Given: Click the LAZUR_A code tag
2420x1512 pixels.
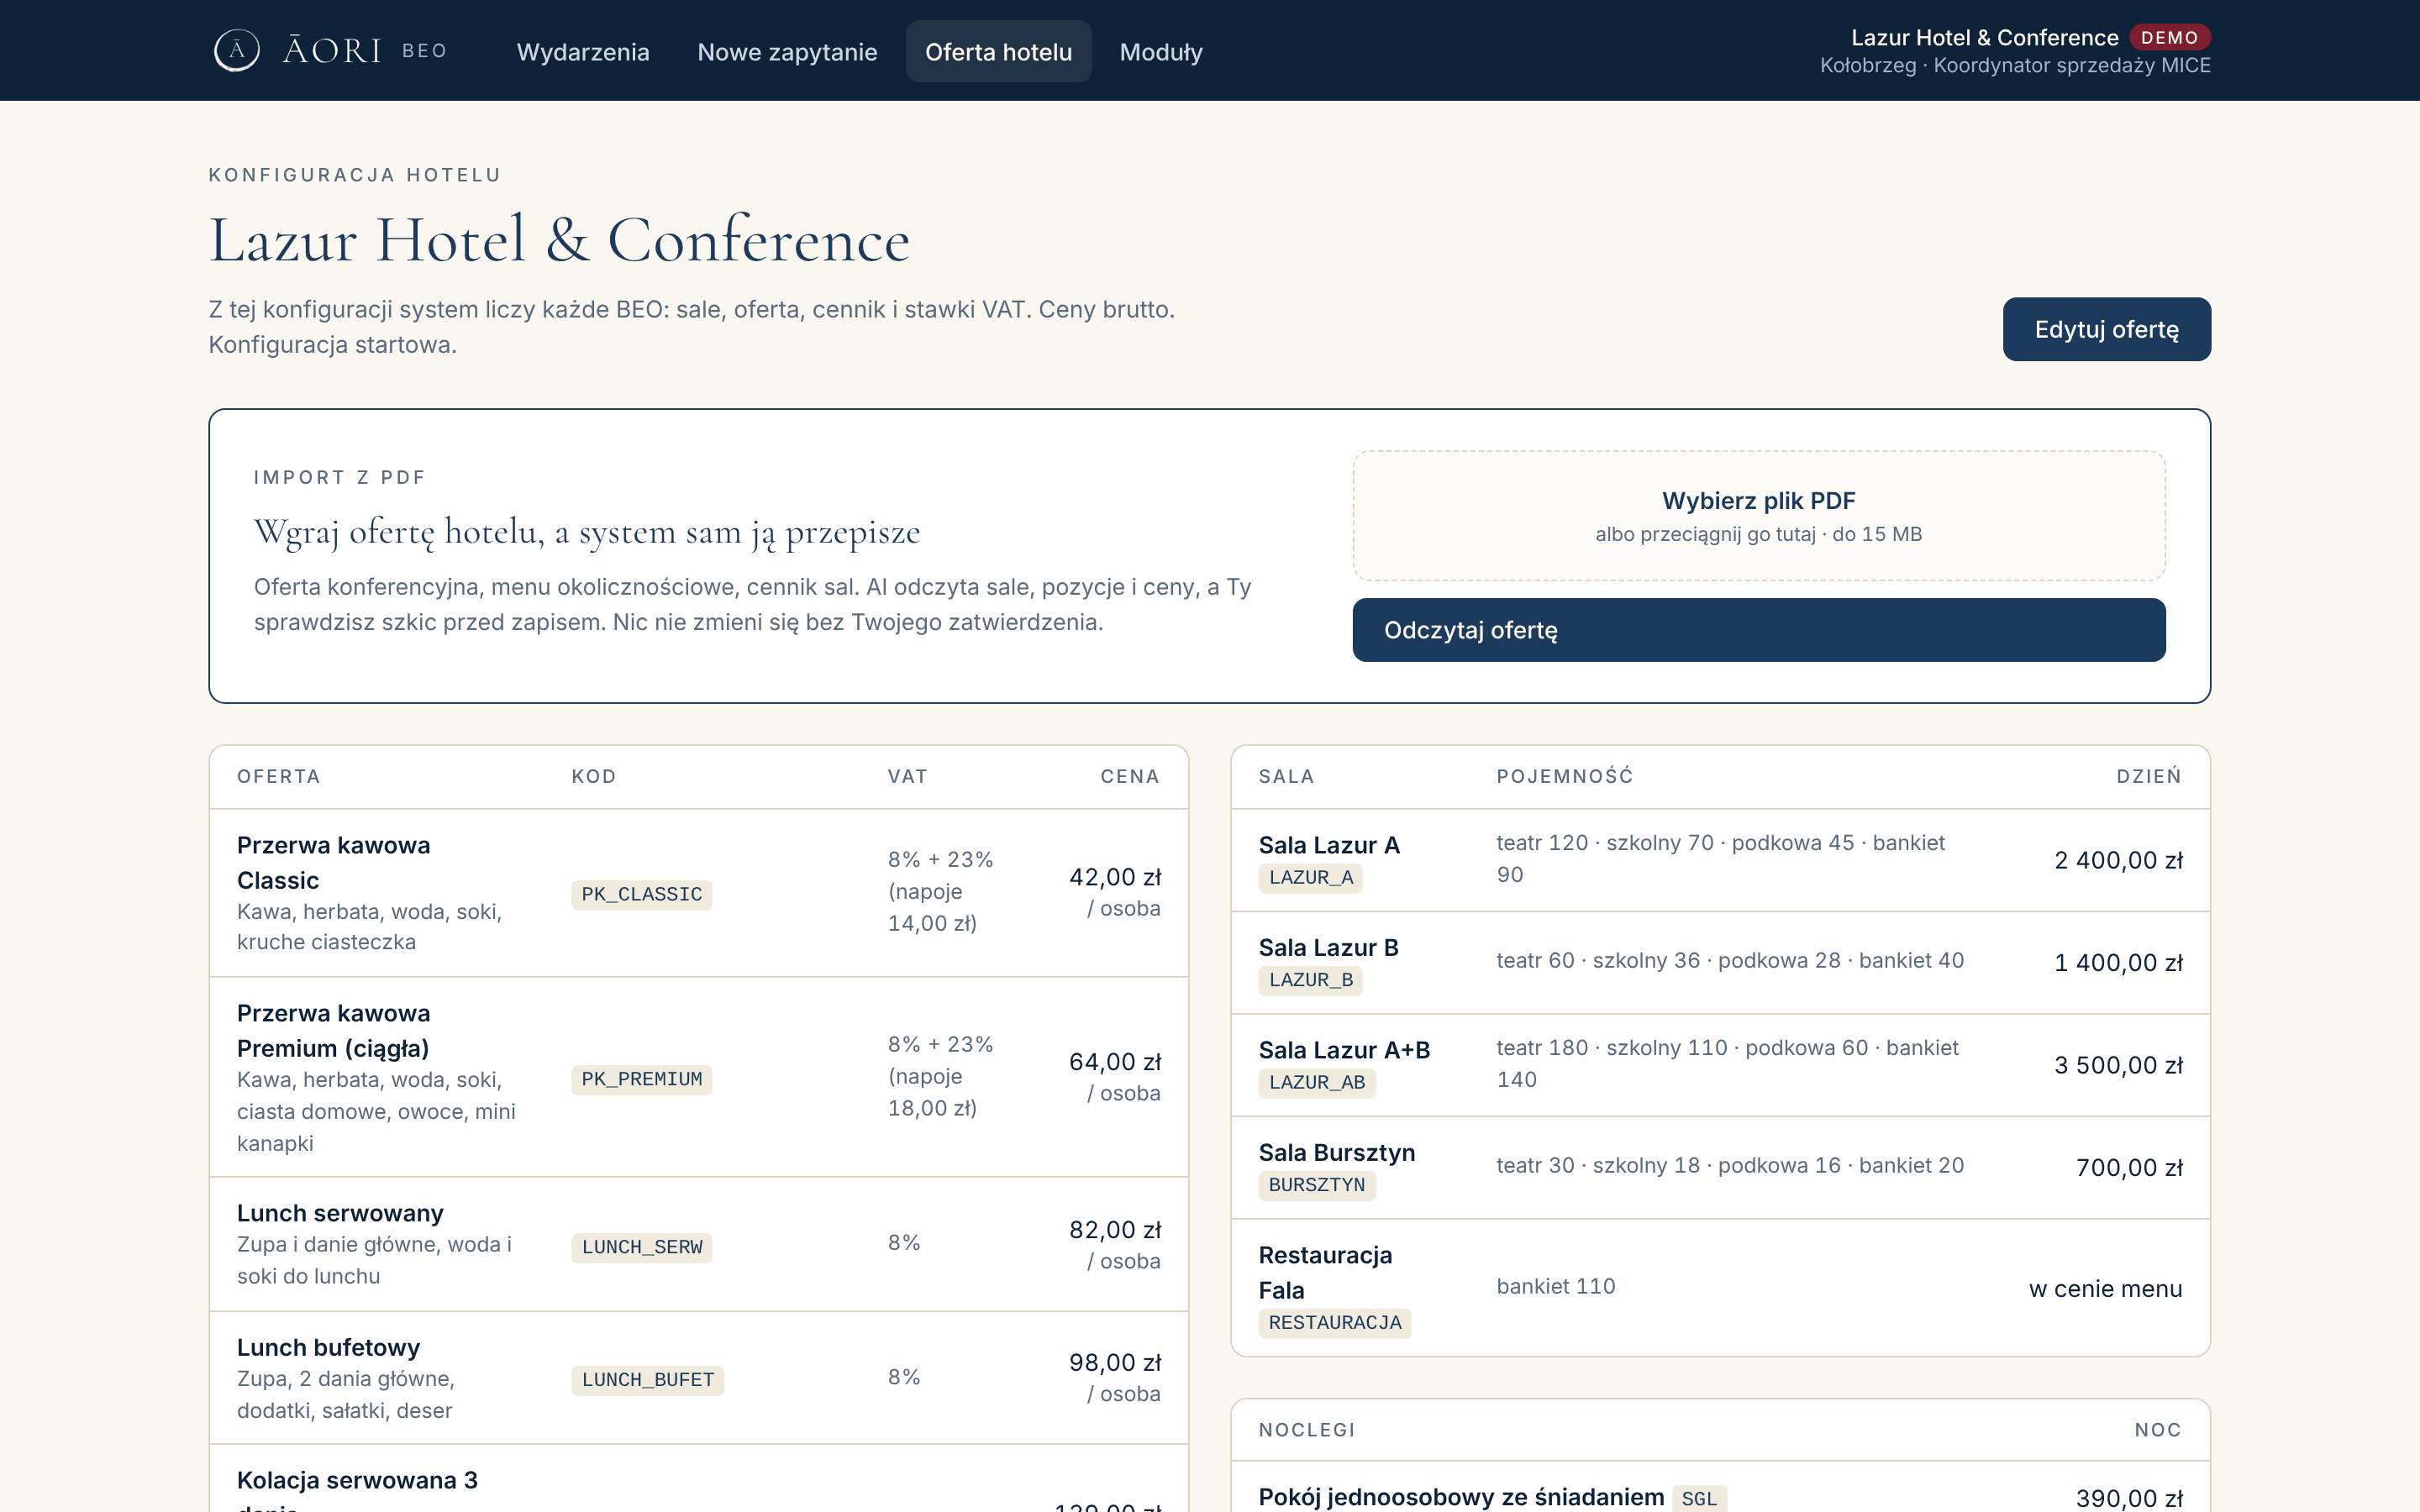Looking at the screenshot, I should pyautogui.click(x=1311, y=877).
